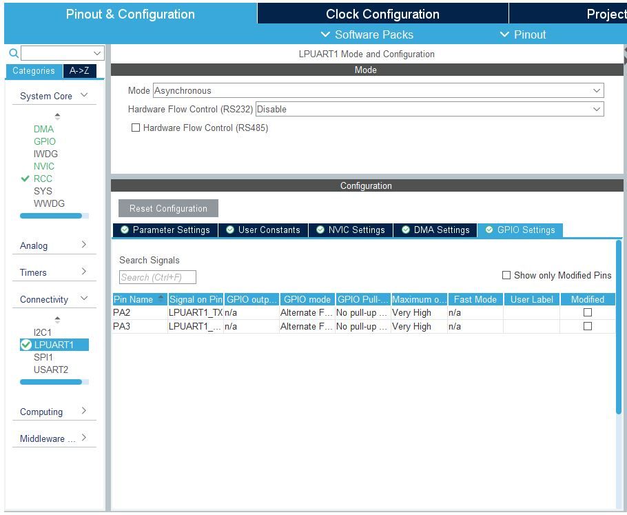The height and width of the screenshot is (515, 627).
Task: Enable Hardware Flow Control (RS485) checkbox
Action: (136, 128)
